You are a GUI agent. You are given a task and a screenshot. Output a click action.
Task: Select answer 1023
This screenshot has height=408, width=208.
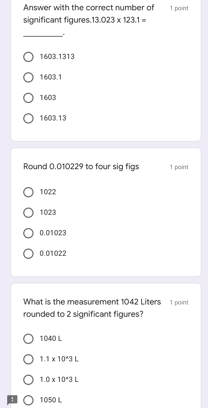pos(28,213)
